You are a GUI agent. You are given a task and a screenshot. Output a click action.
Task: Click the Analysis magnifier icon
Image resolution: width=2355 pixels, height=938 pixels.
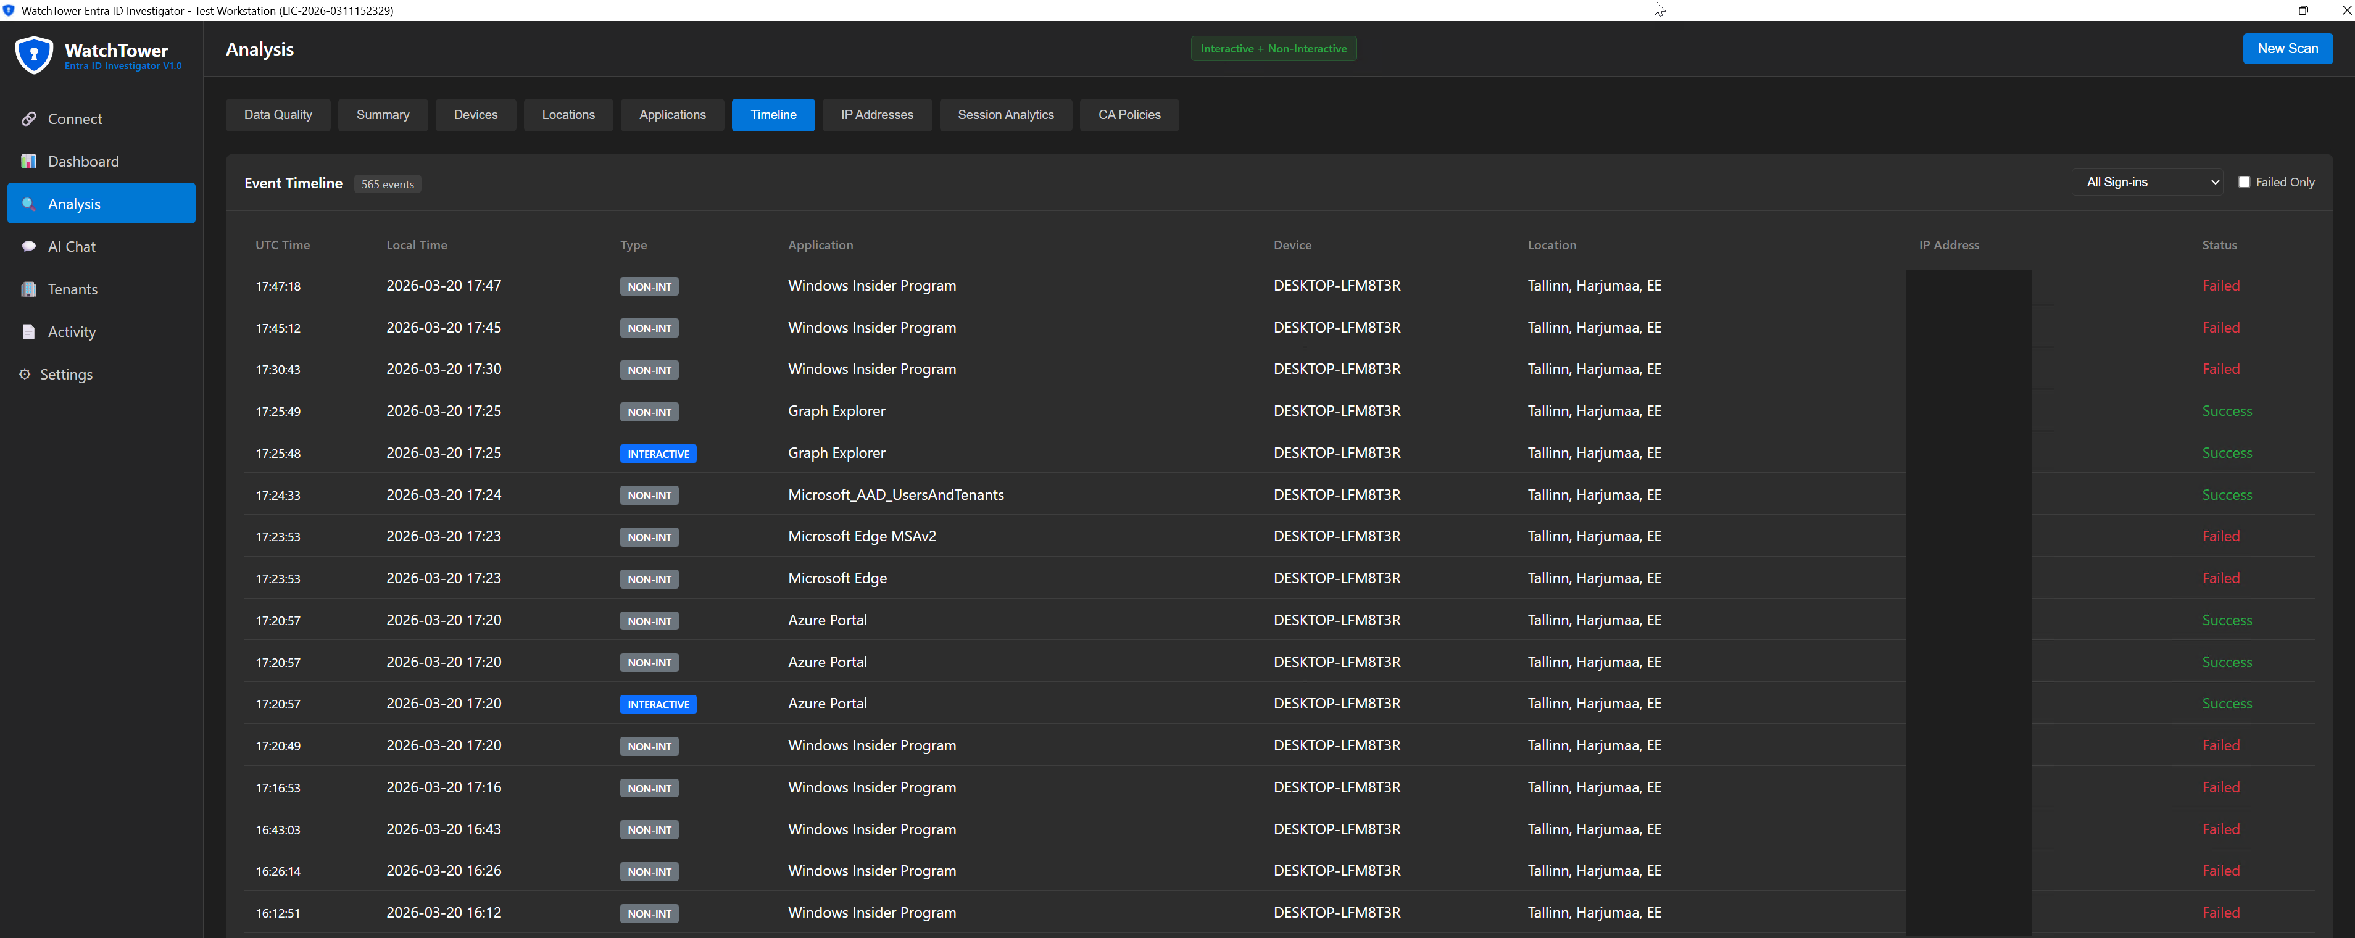coord(29,204)
